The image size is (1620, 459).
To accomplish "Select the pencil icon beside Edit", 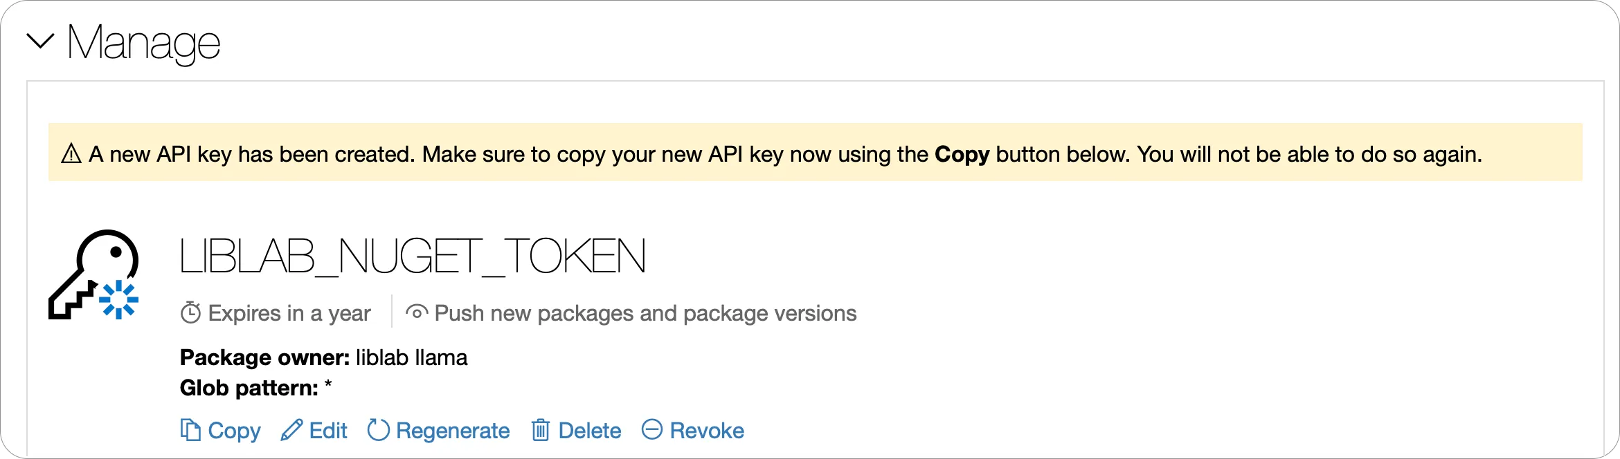I will point(292,430).
